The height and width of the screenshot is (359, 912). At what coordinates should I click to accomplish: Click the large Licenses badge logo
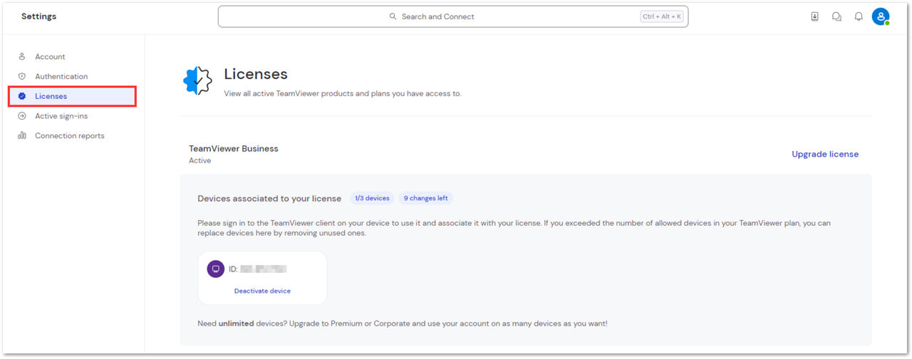coord(197,81)
